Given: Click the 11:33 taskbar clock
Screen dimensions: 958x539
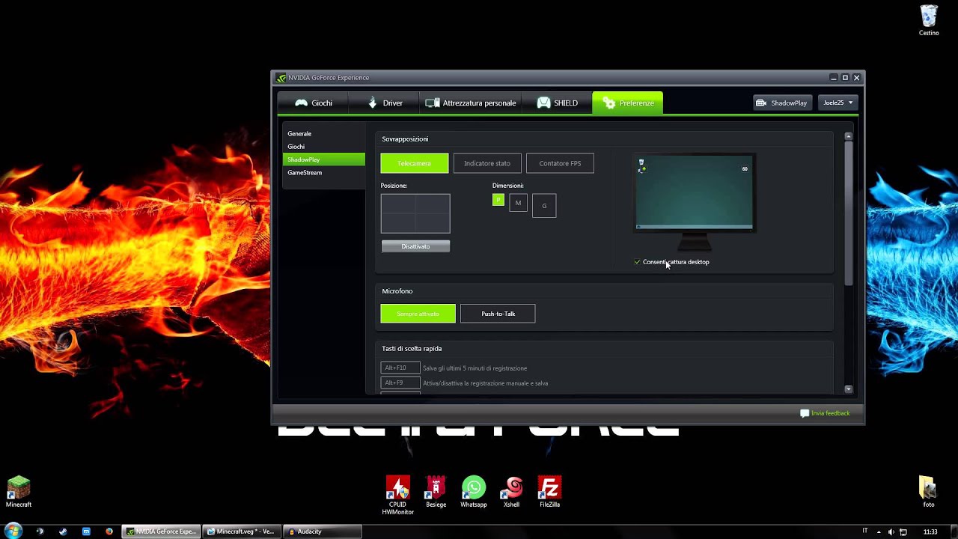Looking at the screenshot, I should [930, 532].
